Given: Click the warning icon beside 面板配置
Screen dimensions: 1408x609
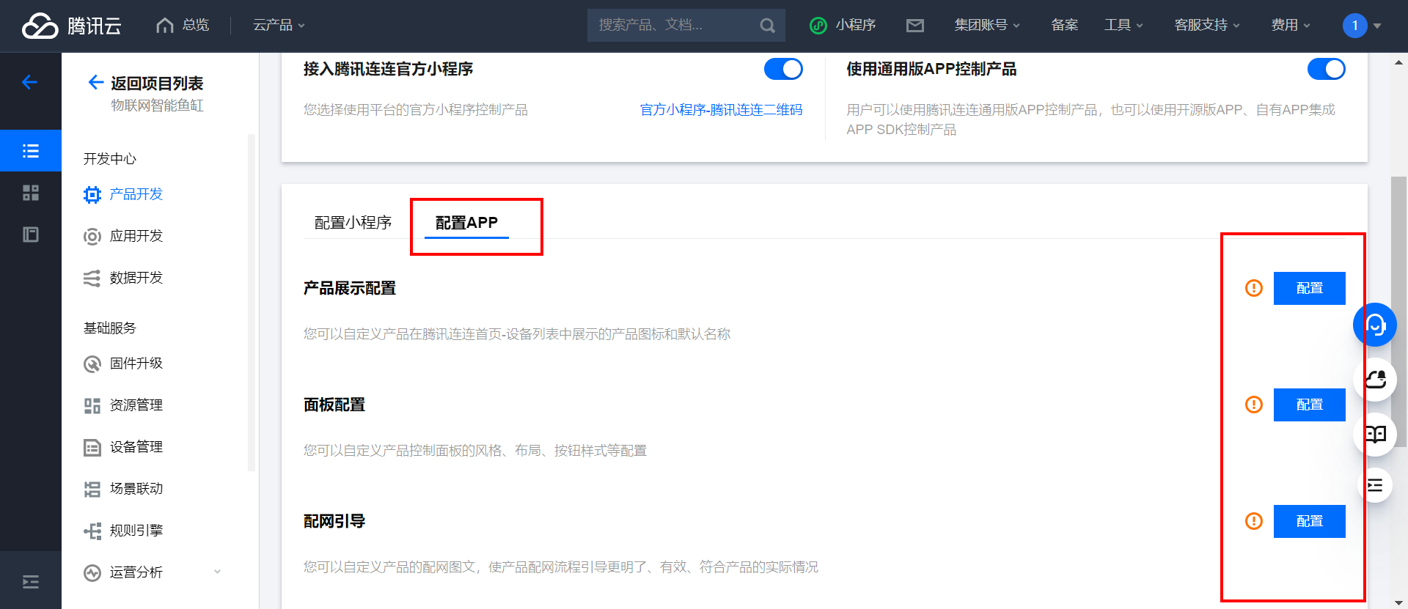Looking at the screenshot, I should pos(1253,405).
